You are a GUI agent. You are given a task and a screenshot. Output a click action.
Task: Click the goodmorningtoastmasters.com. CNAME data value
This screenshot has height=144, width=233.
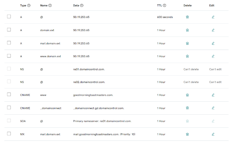(x=93, y=95)
